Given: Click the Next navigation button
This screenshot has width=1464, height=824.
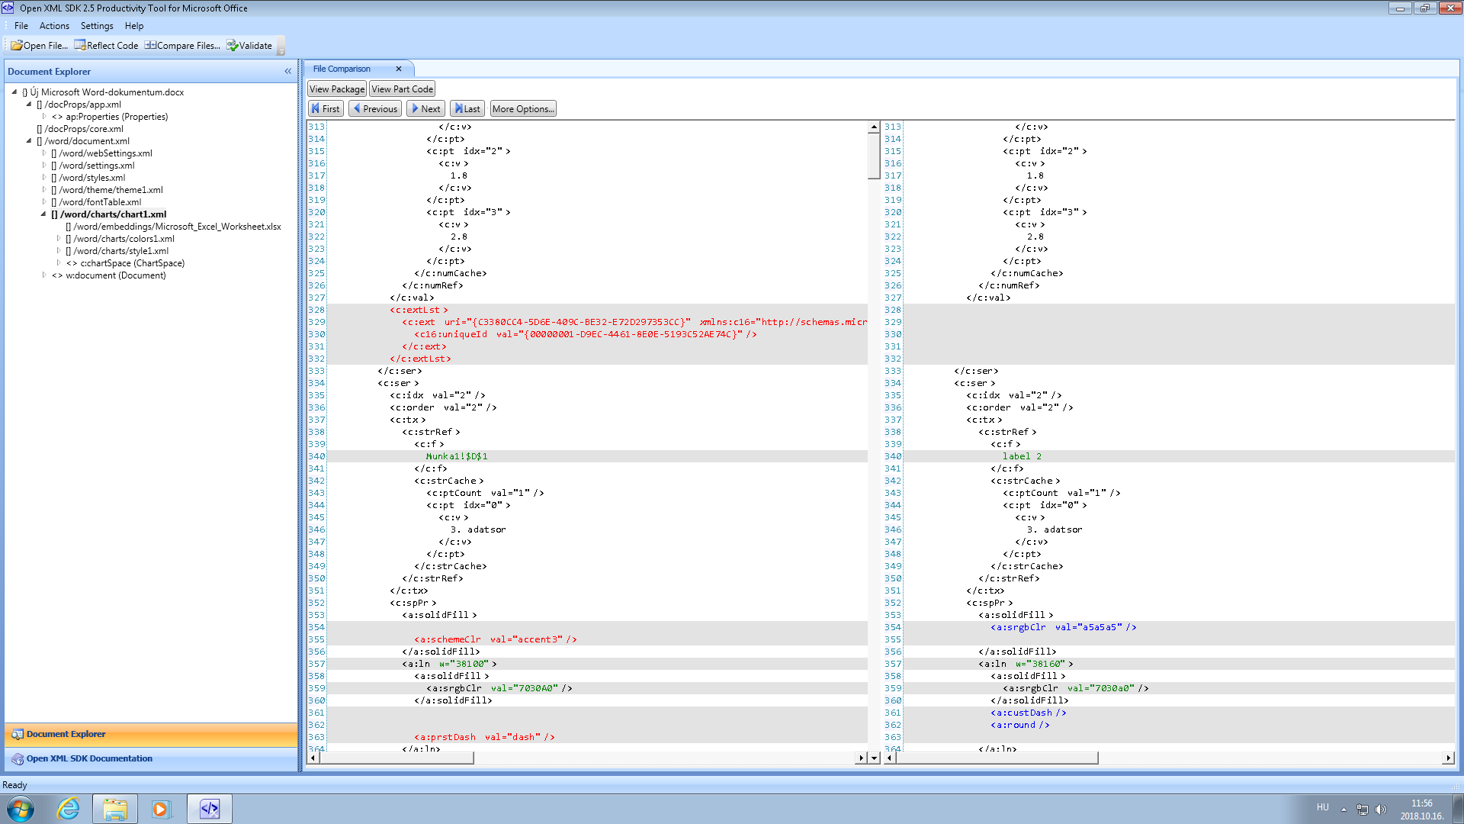Looking at the screenshot, I should pos(424,108).
